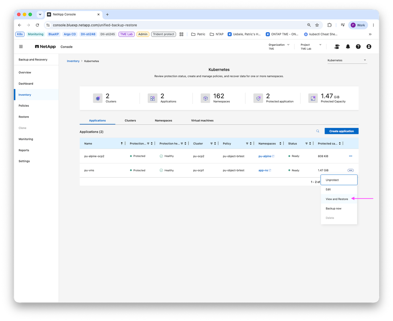Open the pu-alpine namespace link
The image size is (393, 321).
click(265, 156)
